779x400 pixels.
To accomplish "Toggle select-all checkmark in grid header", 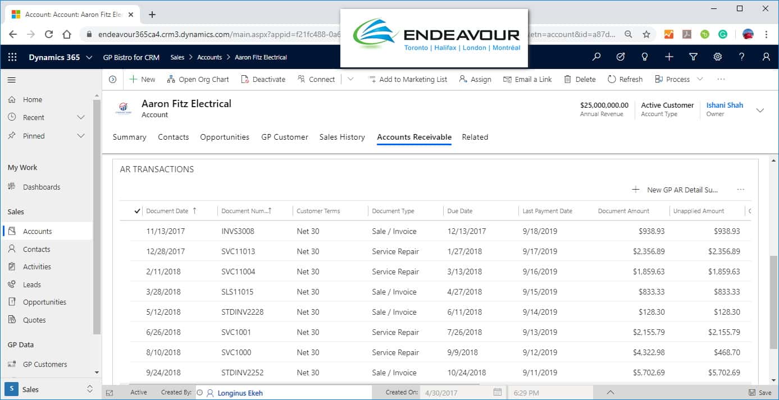I will [138, 211].
